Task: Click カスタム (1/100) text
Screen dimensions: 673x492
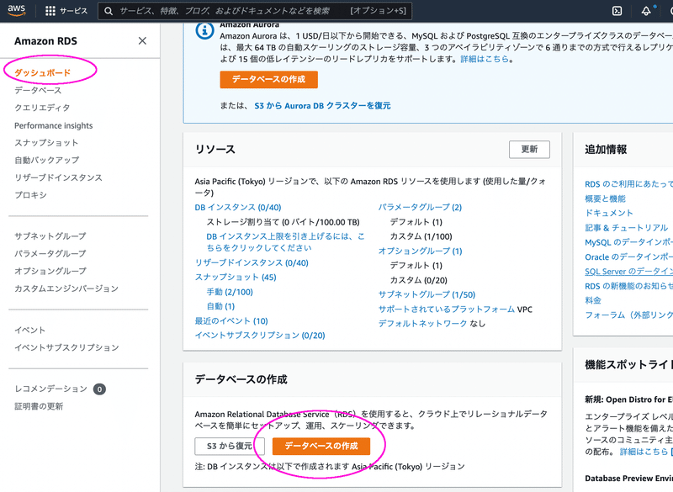Action: click(x=421, y=237)
